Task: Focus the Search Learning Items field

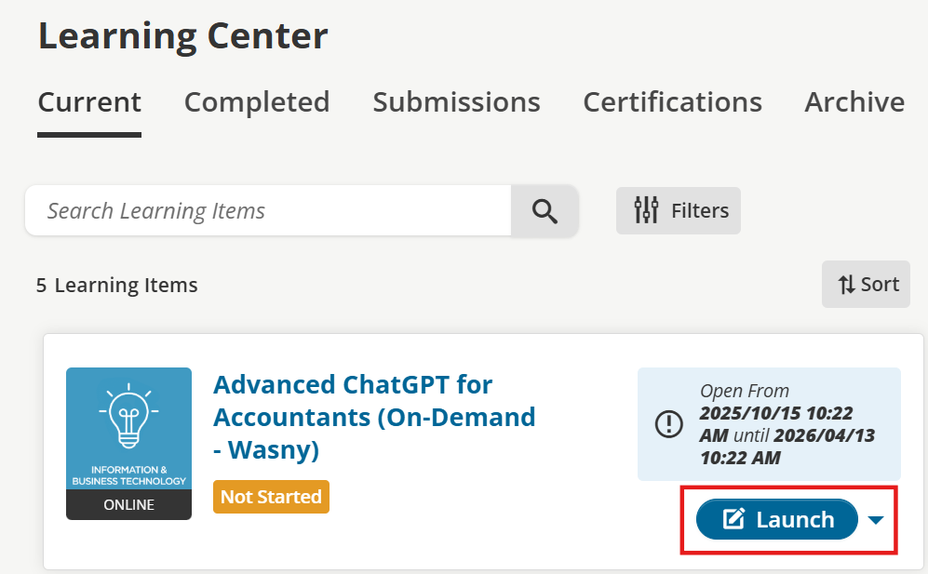Action: tap(268, 211)
